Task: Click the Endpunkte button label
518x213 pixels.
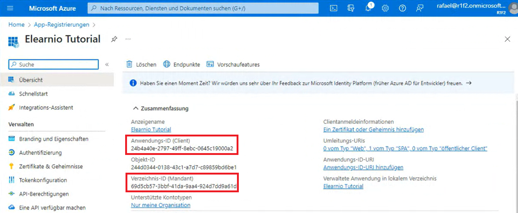Action: [x=187, y=64]
